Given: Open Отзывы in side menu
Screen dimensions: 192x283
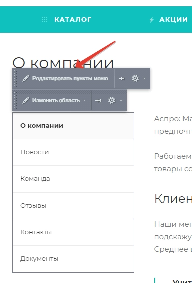Looking at the screenshot, I should pos(73,206).
